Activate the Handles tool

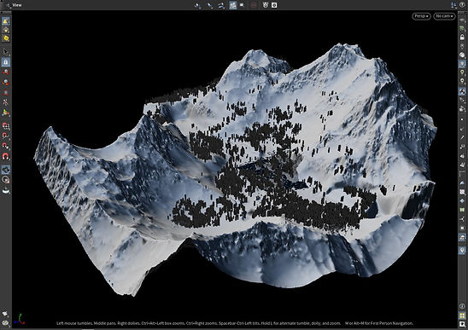click(6, 113)
